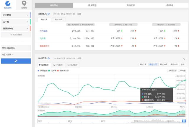
Task: Click the 花千骨 value 3,100,868
Action: (x=75, y=39)
